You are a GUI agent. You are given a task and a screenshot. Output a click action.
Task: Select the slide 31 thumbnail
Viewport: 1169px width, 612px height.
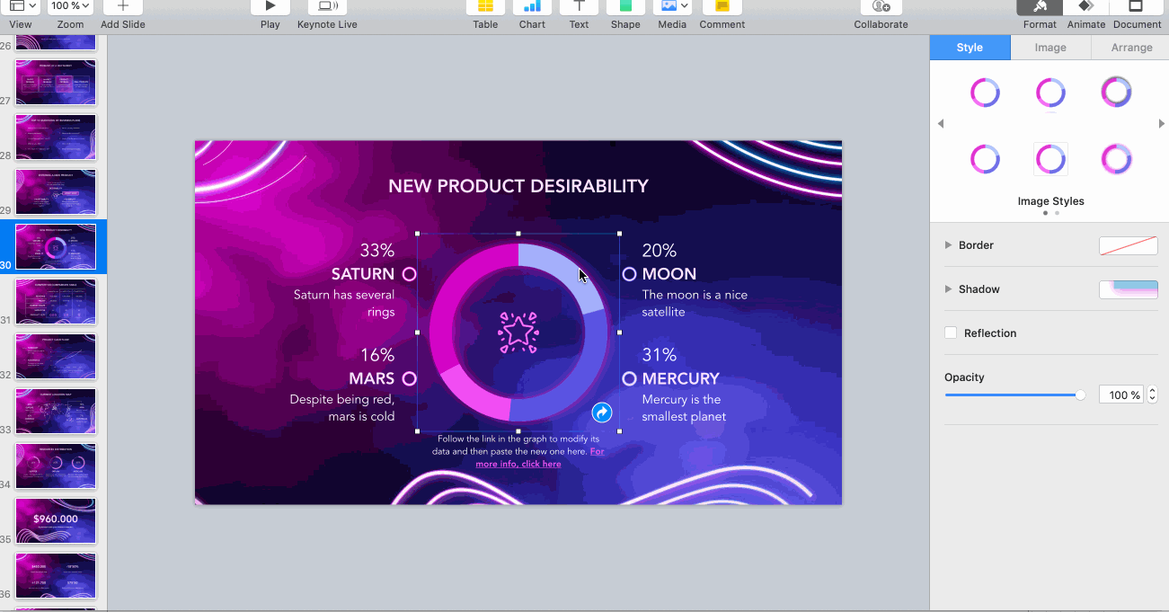[x=56, y=301]
